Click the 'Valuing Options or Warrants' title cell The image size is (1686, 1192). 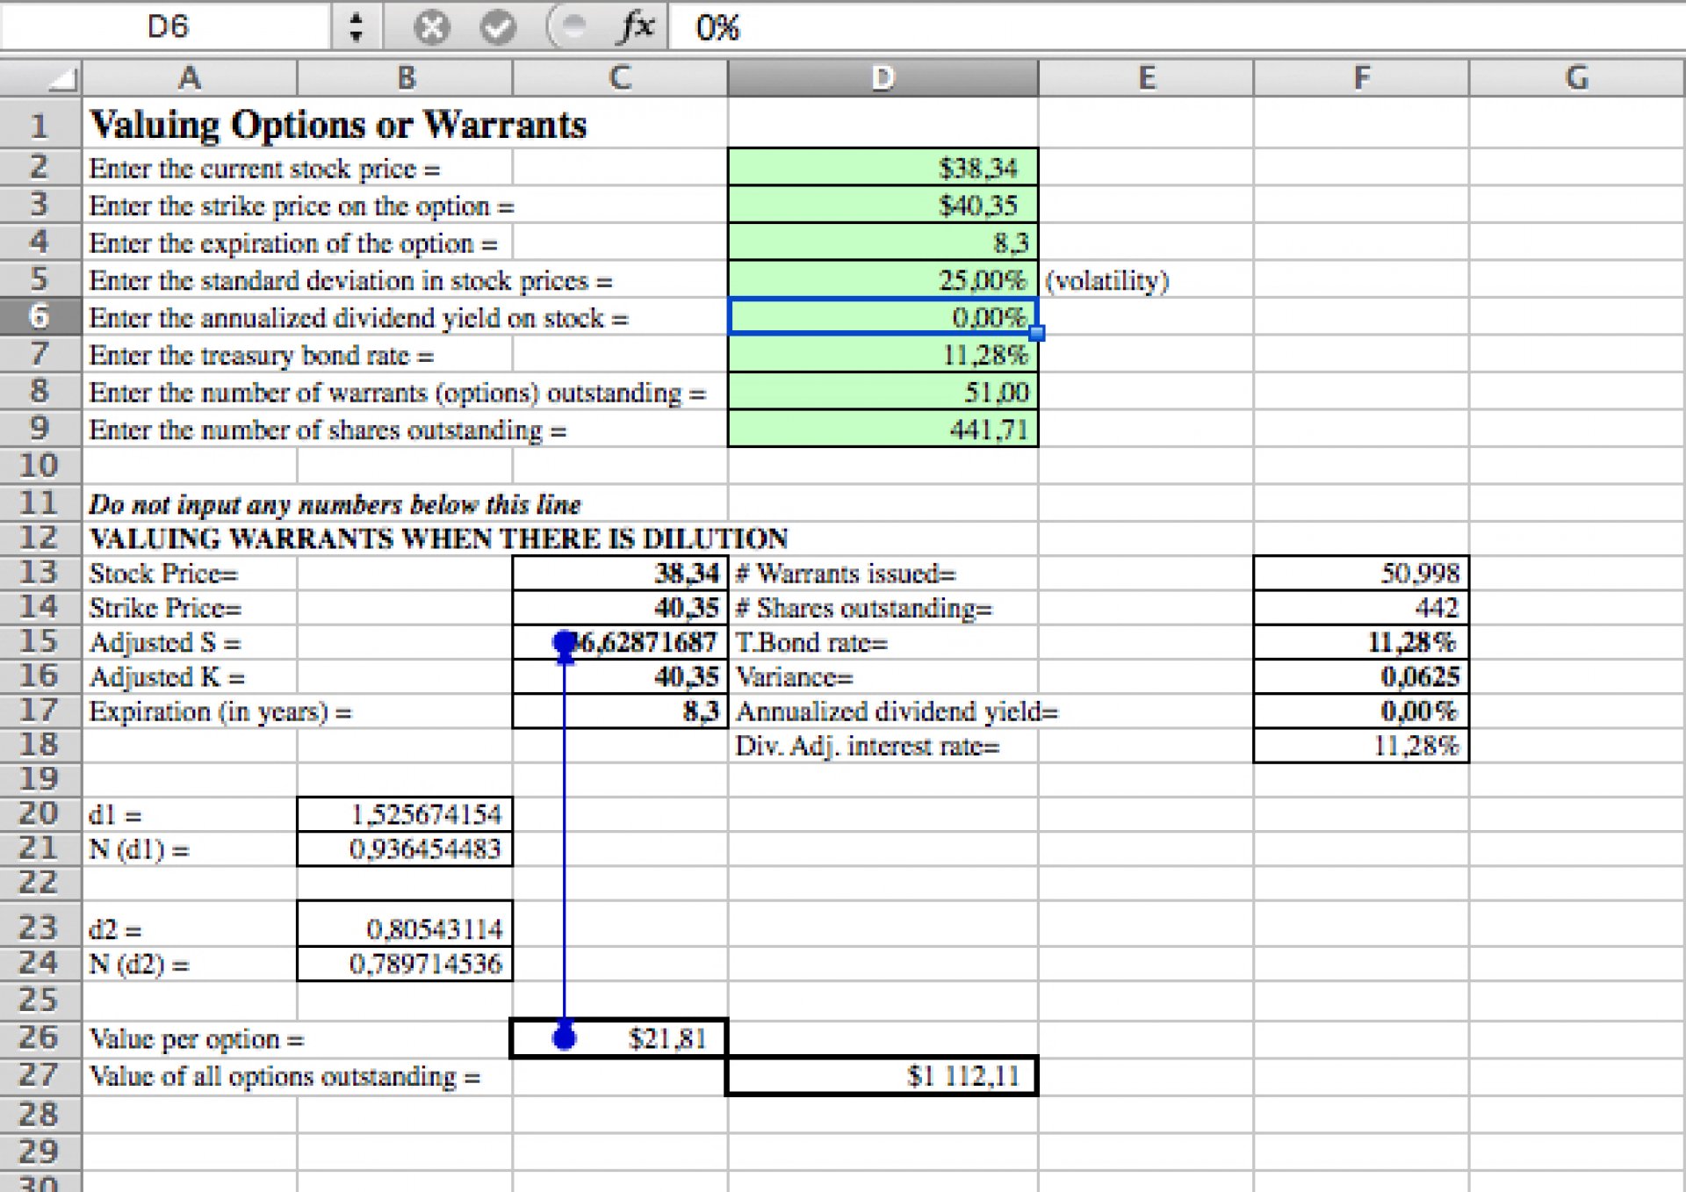pos(339,124)
